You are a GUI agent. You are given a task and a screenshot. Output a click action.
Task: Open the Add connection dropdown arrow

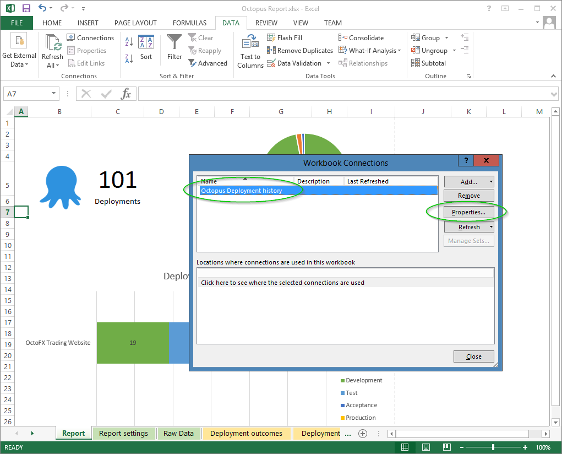491,181
